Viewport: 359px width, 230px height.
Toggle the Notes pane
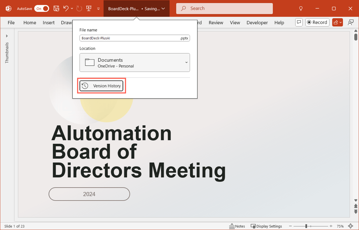point(237,226)
